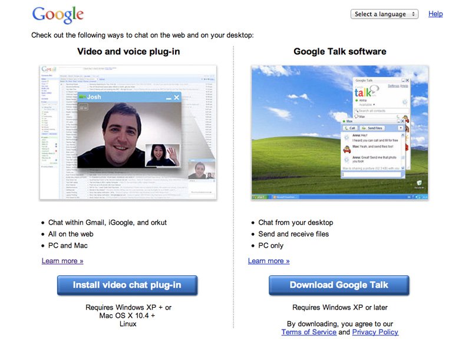
Task: Click the green camera icon beside Josh
Action: tap(82, 97)
